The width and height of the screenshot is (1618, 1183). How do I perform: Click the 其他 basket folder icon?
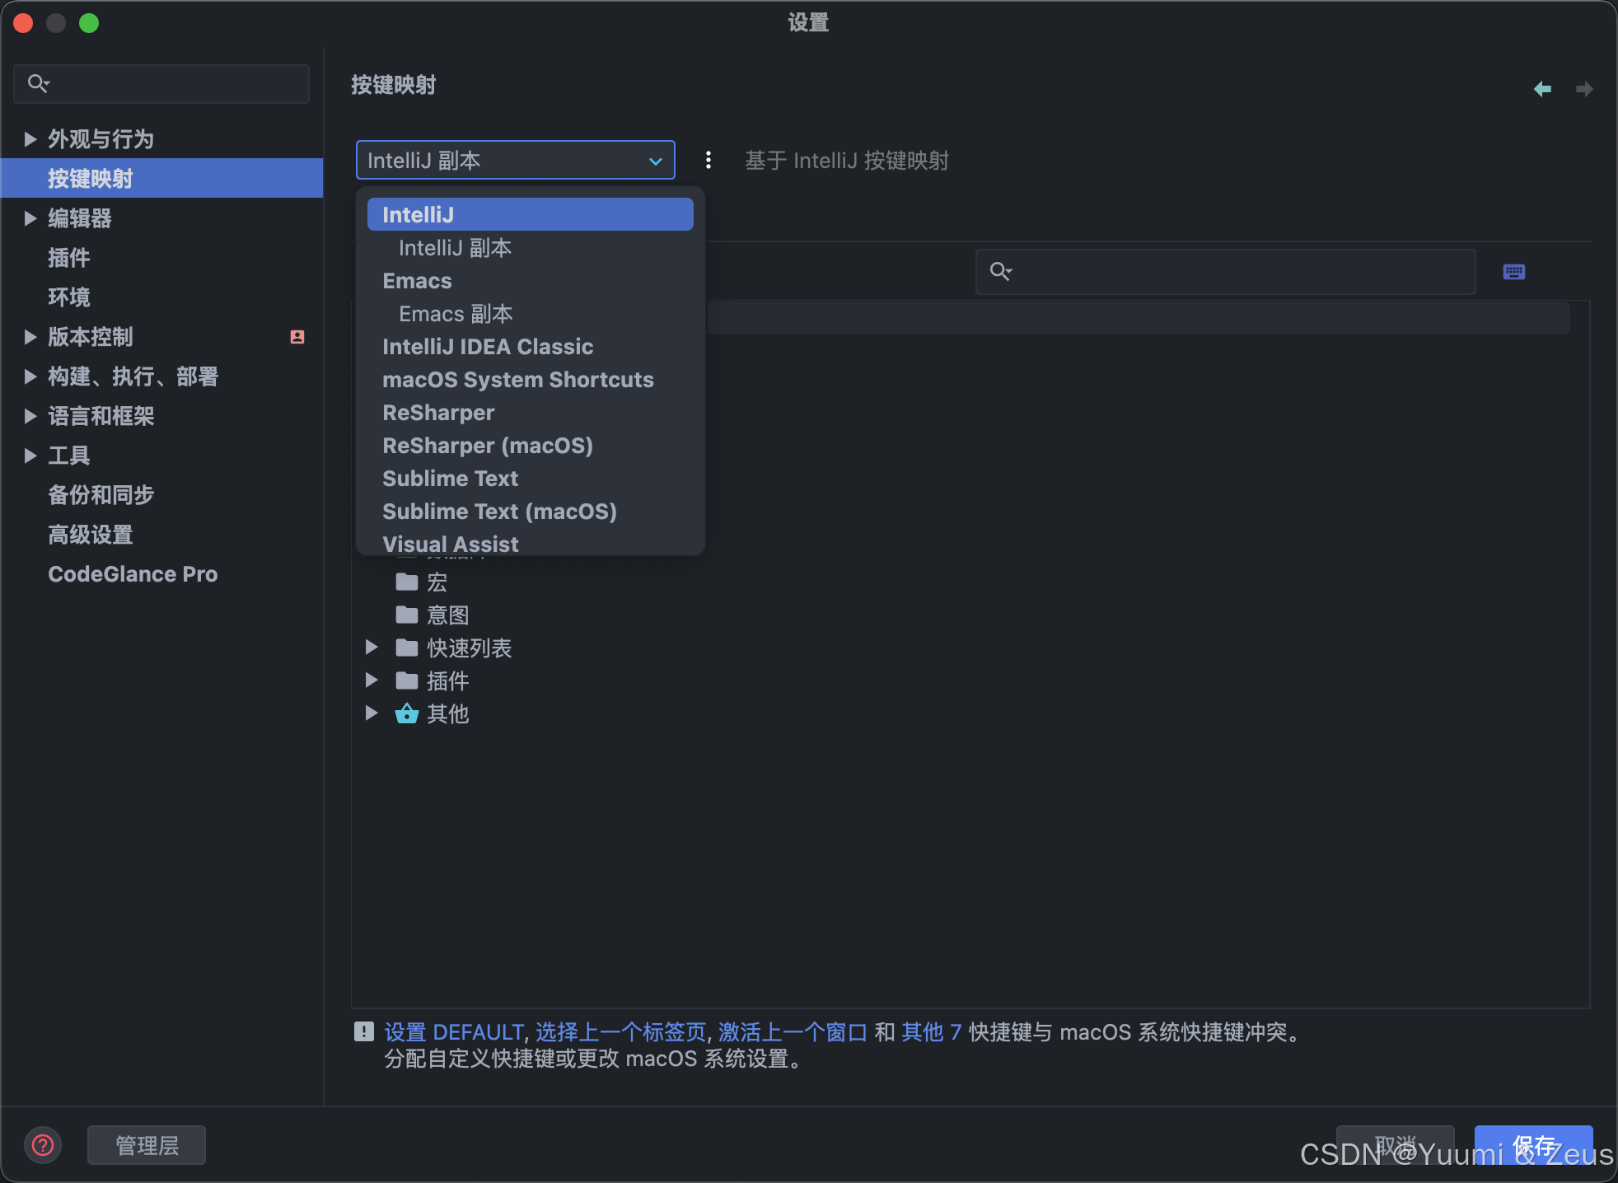point(406,713)
